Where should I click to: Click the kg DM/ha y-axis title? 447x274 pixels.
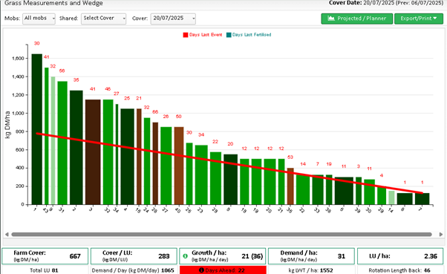pyautogui.click(x=7, y=125)
